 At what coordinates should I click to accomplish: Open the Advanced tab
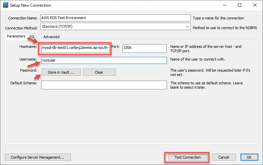click(51, 37)
